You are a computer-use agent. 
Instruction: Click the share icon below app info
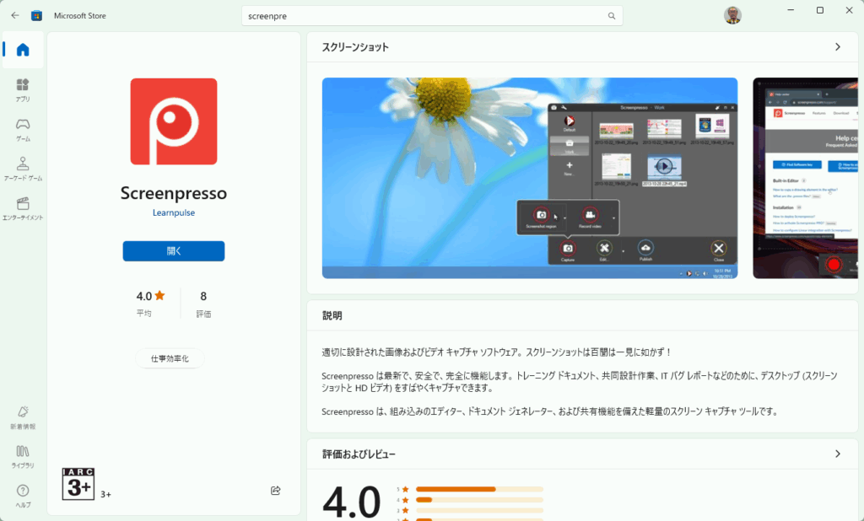[x=275, y=491]
